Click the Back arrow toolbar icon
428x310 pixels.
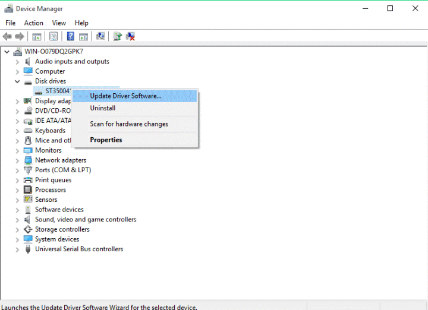pyautogui.click(x=7, y=36)
